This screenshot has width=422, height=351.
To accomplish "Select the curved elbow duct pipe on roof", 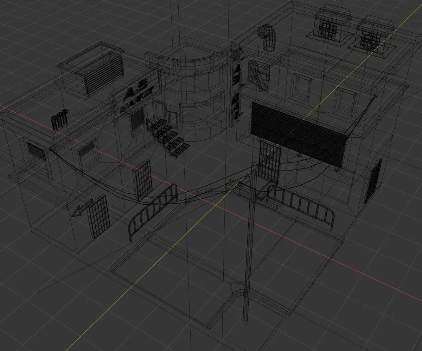I will tap(268, 37).
